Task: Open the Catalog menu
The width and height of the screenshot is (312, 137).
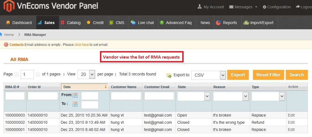Action: tap(72, 22)
